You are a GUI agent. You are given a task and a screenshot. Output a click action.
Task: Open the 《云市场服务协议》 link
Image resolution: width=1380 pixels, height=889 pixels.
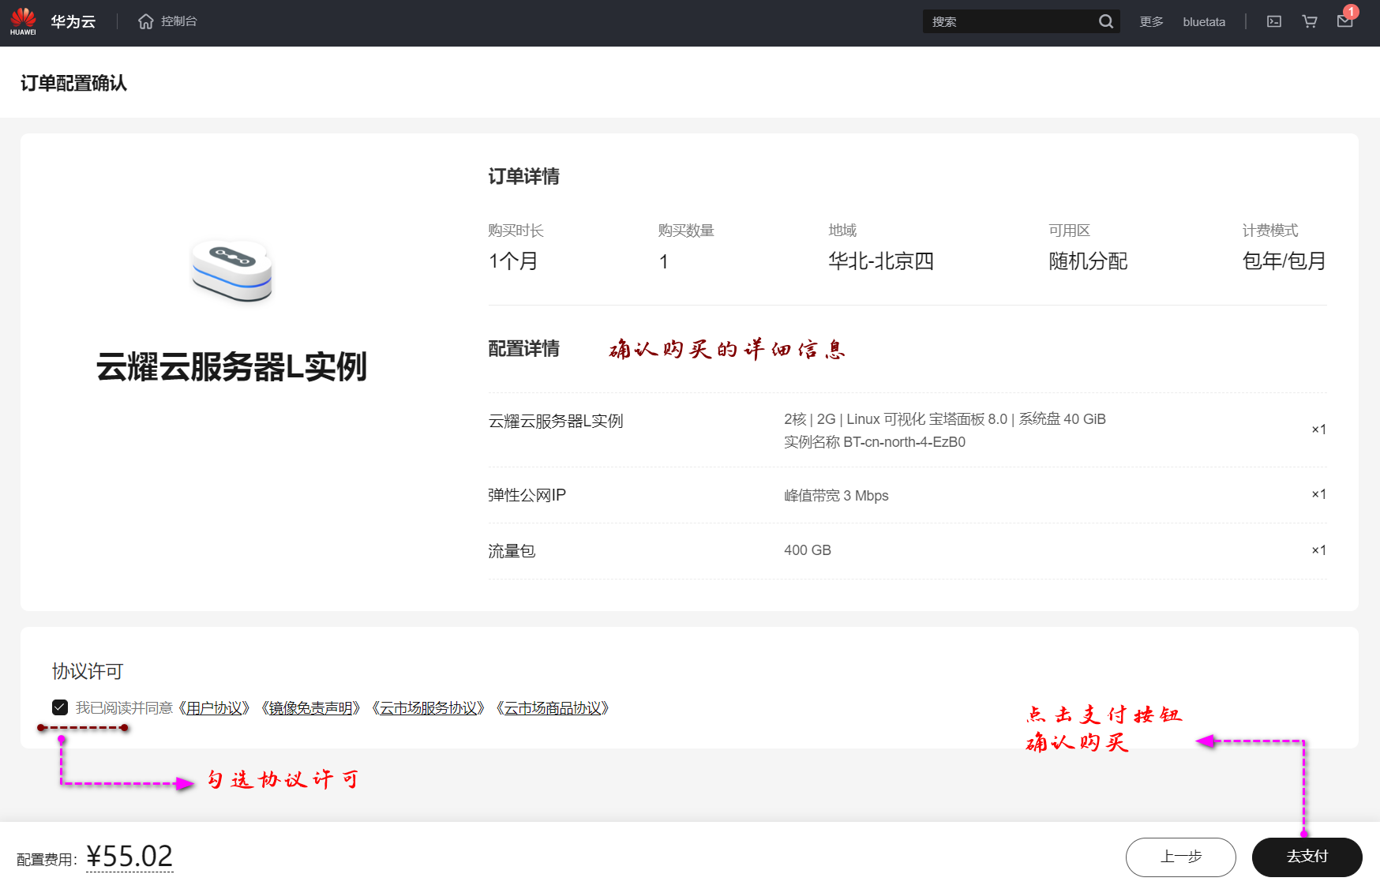tap(429, 708)
